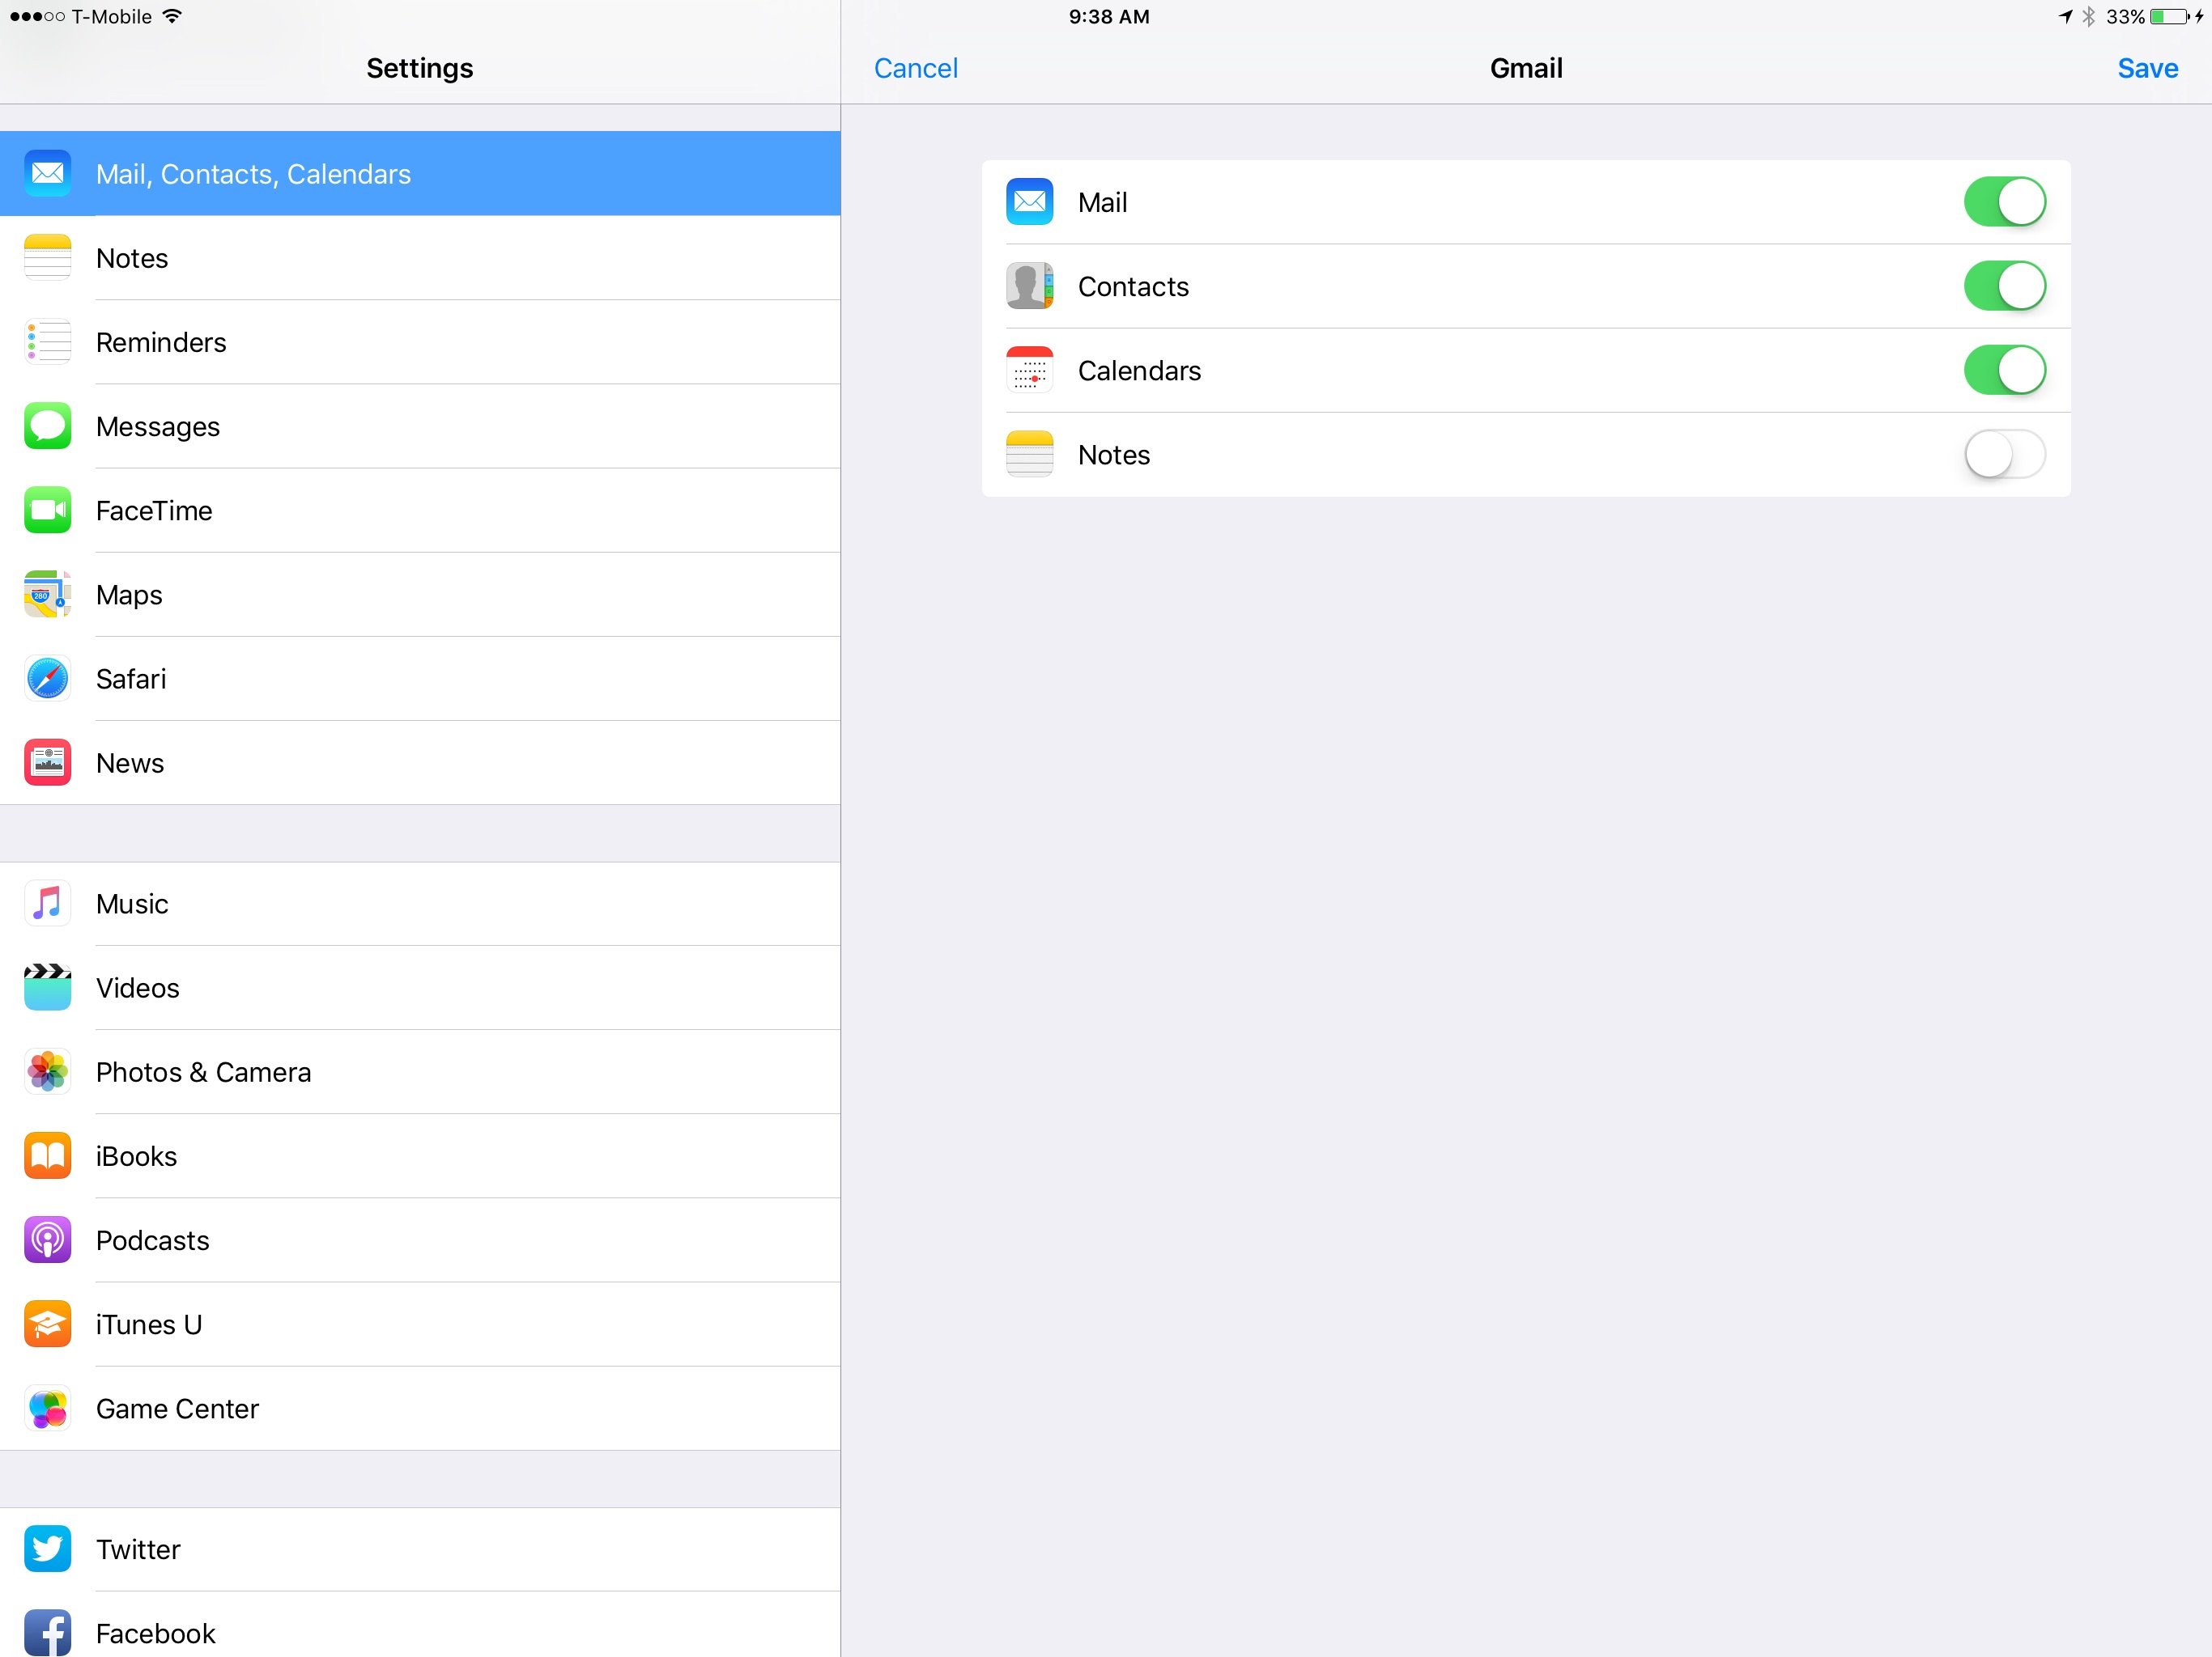Save the Gmail account settings

click(x=2147, y=68)
